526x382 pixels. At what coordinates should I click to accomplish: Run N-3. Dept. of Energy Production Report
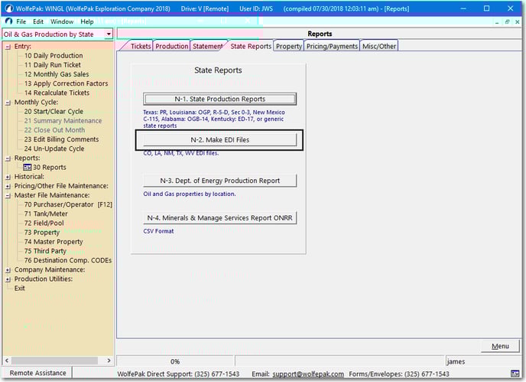pos(219,181)
